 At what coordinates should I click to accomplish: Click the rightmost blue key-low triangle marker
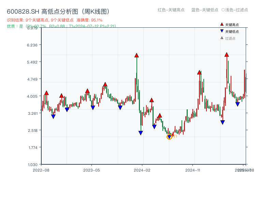238,104
